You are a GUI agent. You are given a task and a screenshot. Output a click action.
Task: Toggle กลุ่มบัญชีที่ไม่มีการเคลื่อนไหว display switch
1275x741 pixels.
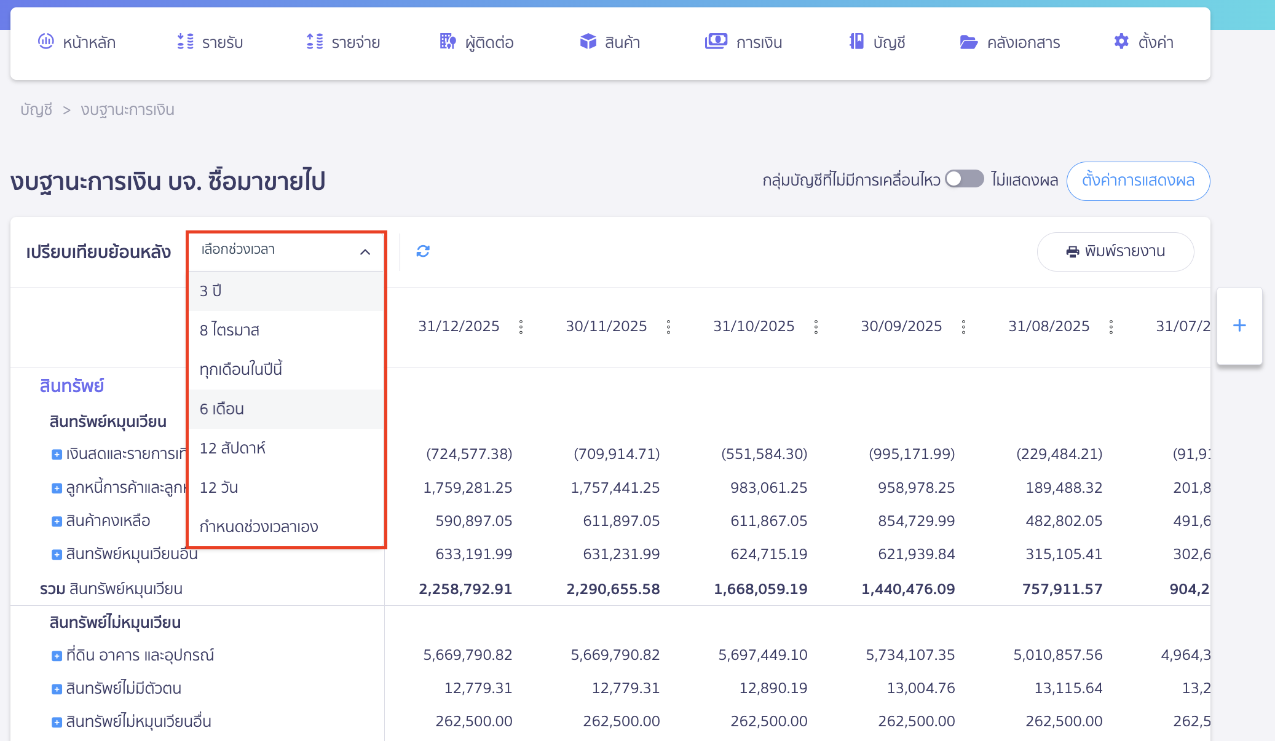click(964, 179)
